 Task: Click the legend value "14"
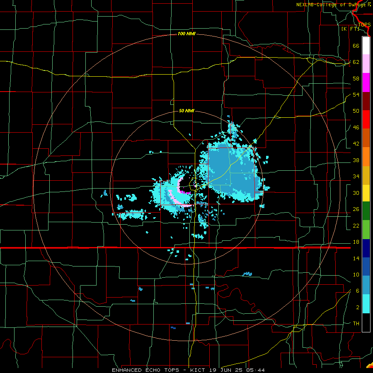click(x=356, y=258)
